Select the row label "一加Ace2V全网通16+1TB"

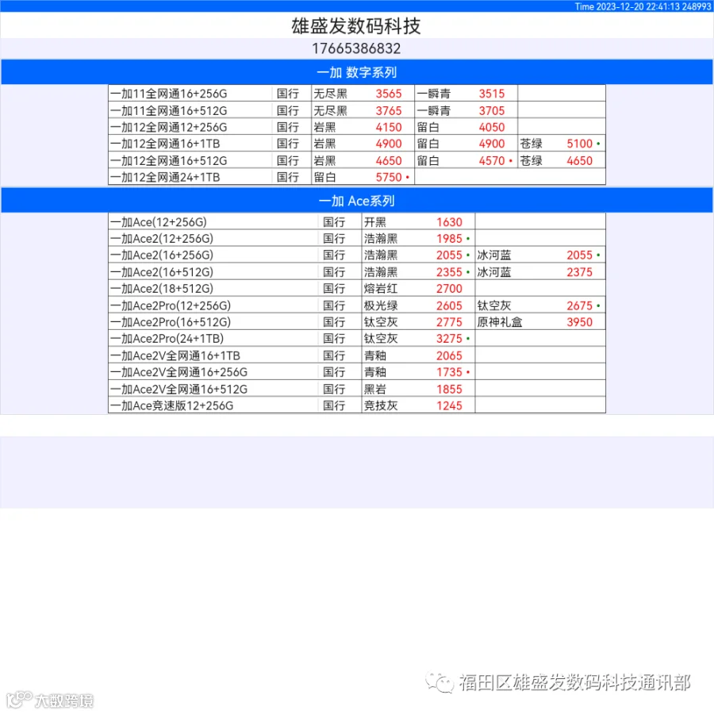tap(175, 355)
